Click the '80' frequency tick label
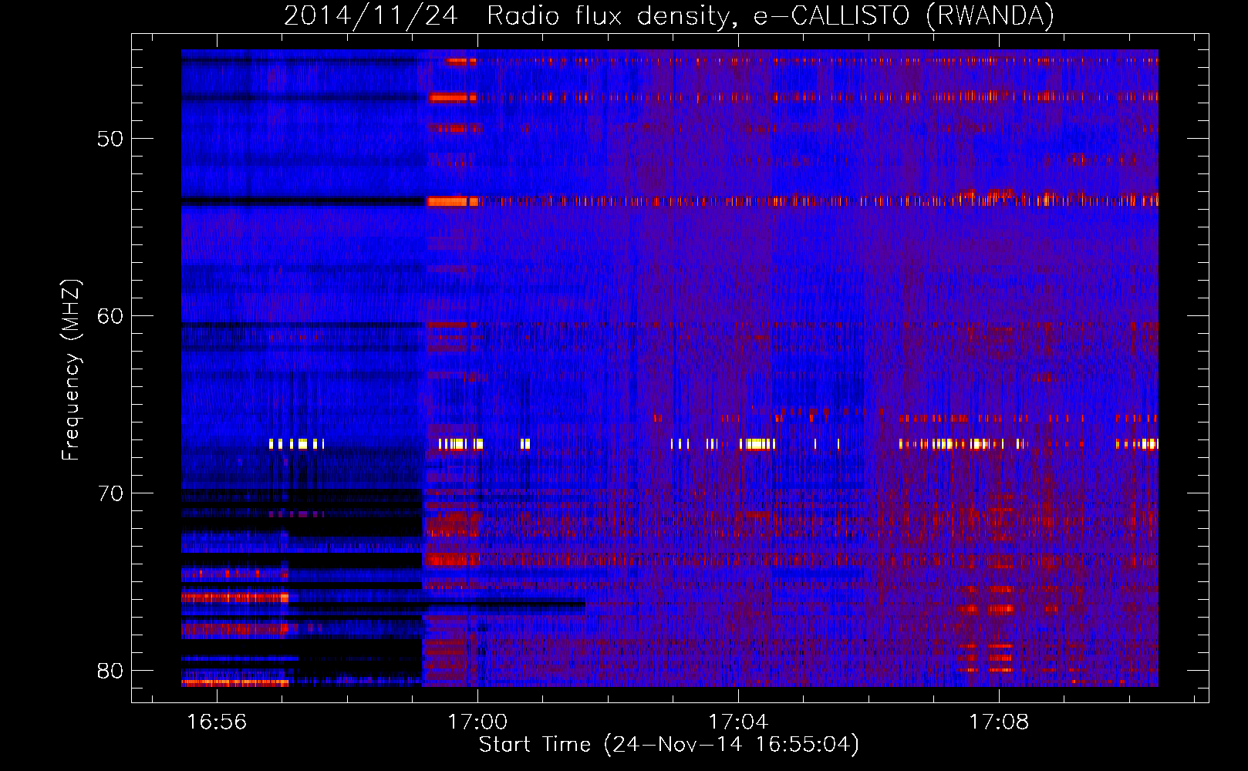Viewport: 1248px width, 771px height. pos(110,671)
